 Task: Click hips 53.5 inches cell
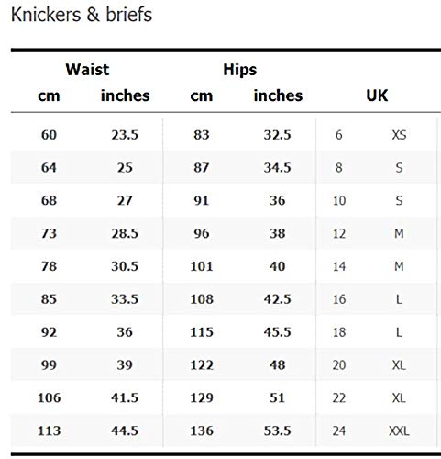[x=278, y=431]
